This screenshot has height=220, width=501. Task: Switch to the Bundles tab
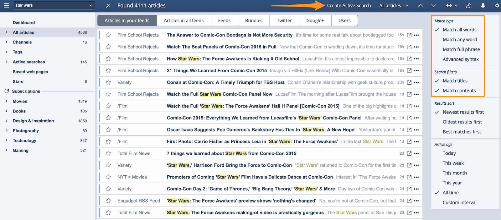pyautogui.click(x=254, y=20)
